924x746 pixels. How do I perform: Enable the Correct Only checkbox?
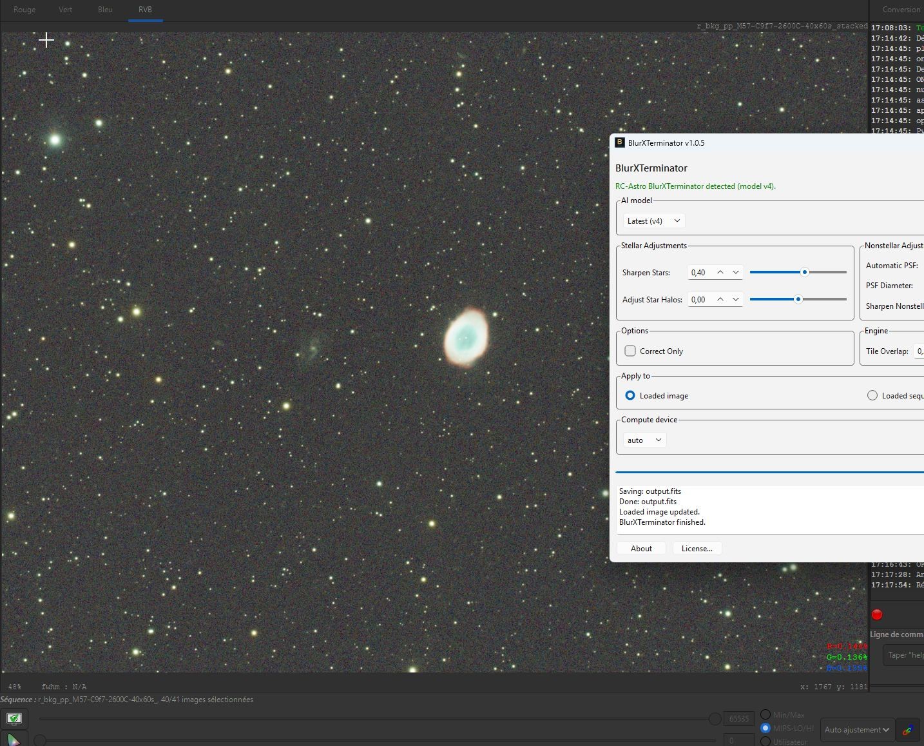[630, 351]
